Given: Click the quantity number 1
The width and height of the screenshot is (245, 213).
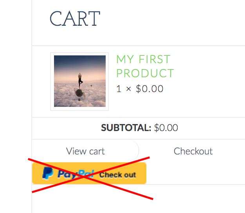Looking at the screenshot, I should click(x=119, y=89).
